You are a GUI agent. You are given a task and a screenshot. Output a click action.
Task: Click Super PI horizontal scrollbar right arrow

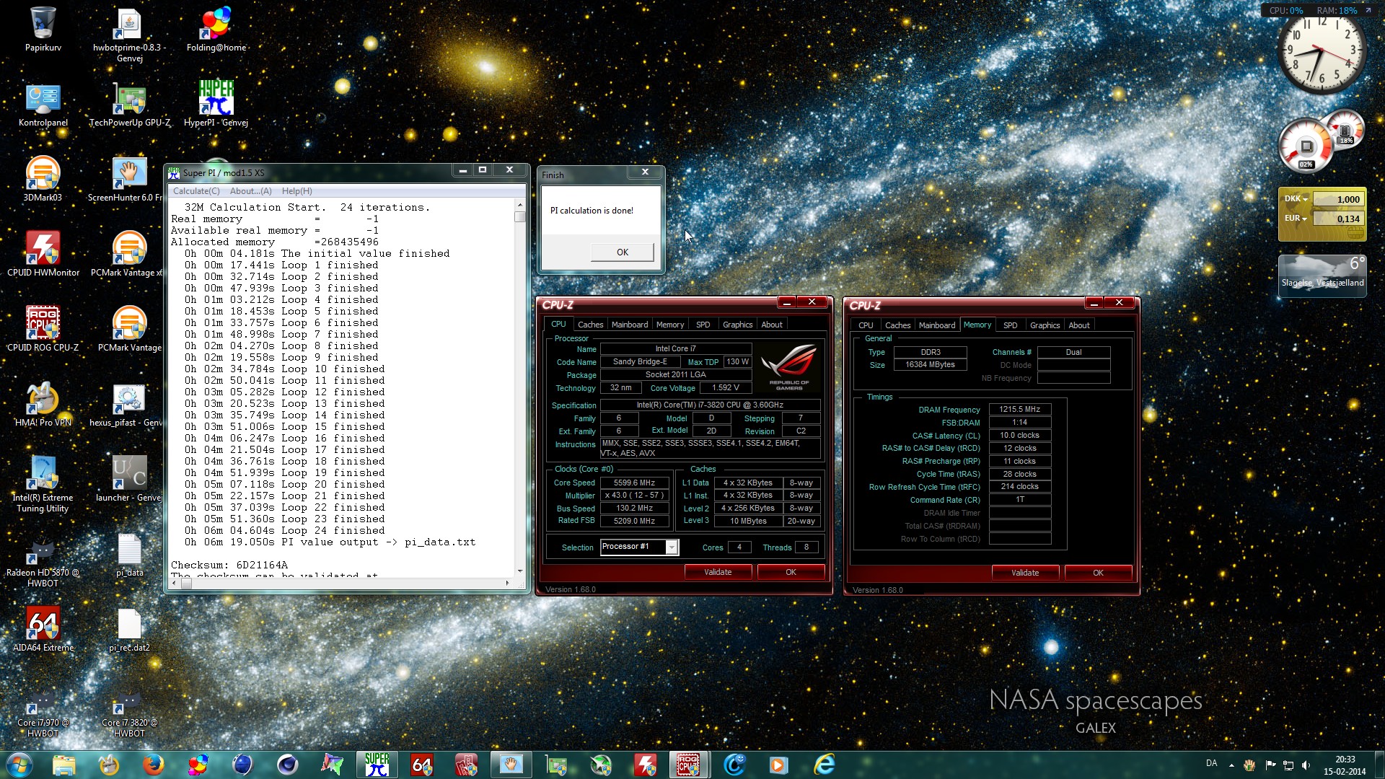(507, 583)
